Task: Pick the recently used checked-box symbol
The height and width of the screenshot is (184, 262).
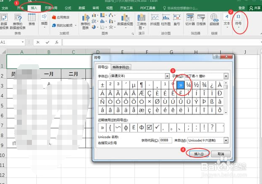Action: [149, 128]
